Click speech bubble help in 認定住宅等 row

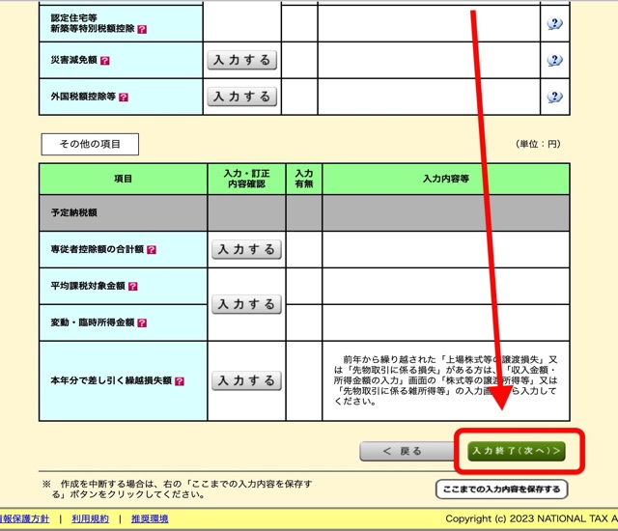554,23
